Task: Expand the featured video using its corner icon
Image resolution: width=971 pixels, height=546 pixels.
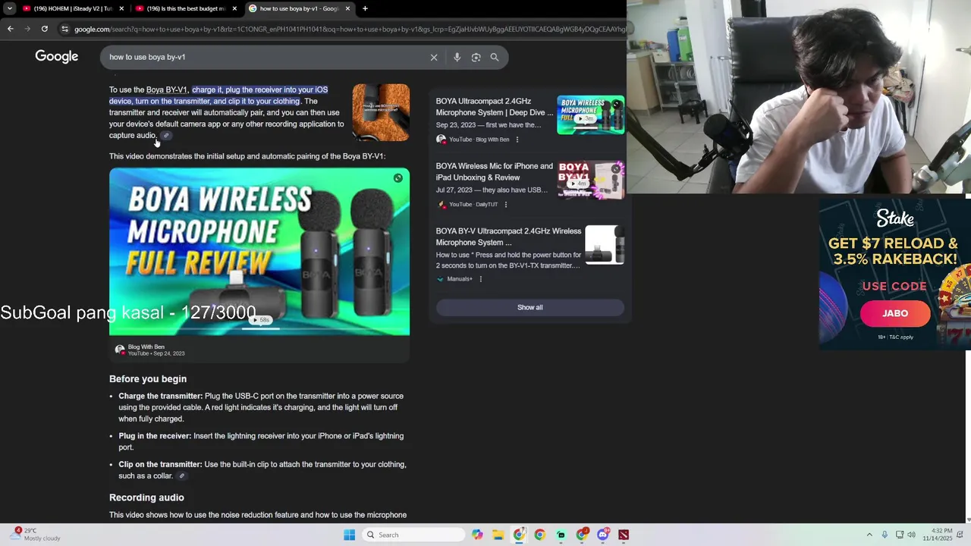Action: [398, 178]
